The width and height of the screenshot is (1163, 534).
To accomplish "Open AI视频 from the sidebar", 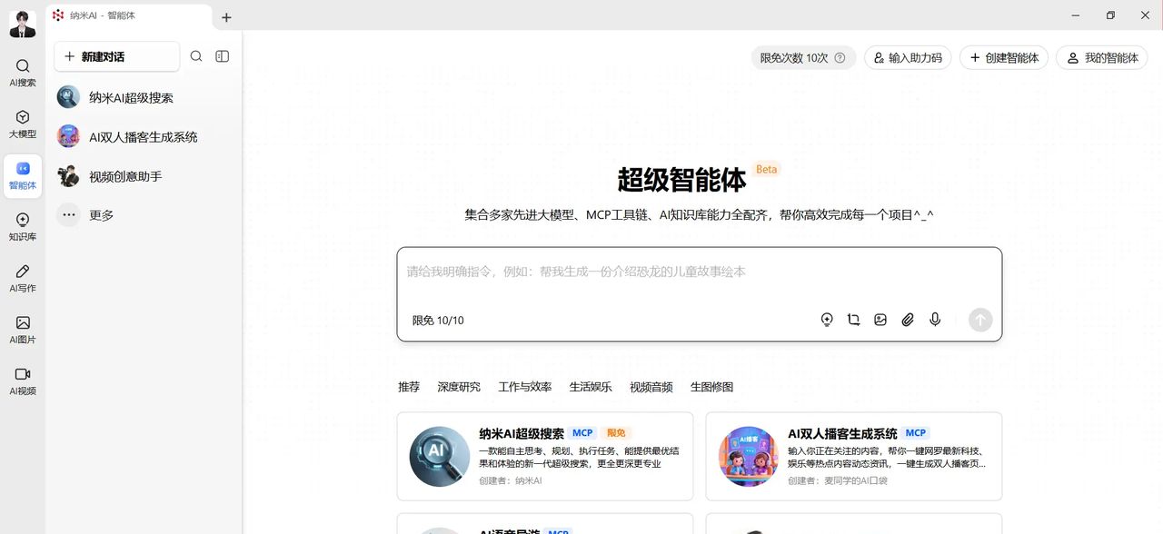I will [x=22, y=381].
